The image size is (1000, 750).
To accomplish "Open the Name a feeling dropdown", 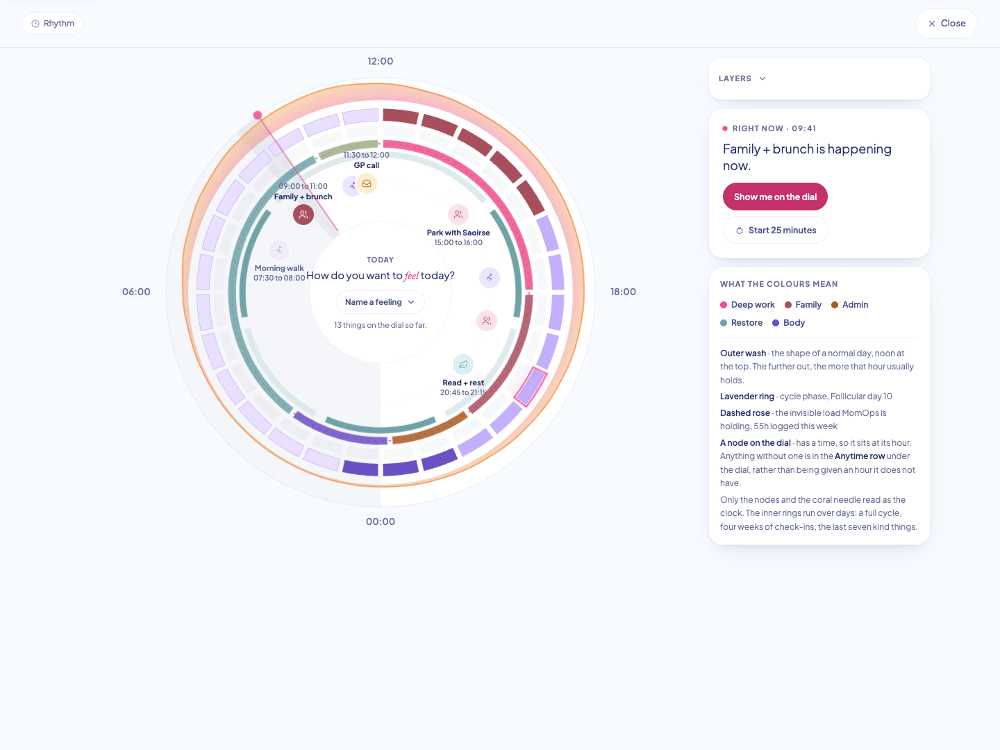I will click(381, 302).
